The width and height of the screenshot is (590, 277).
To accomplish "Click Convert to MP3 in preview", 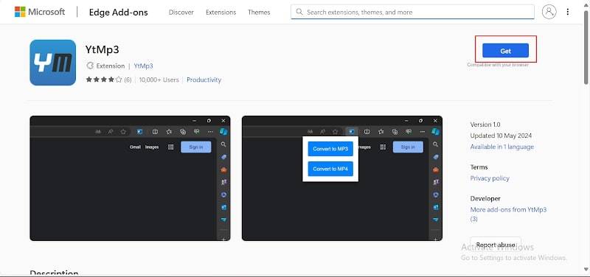I will (x=330, y=149).
